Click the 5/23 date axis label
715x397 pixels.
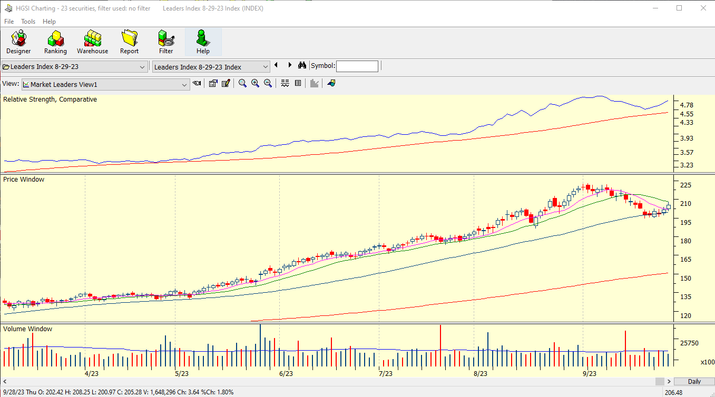click(x=181, y=373)
